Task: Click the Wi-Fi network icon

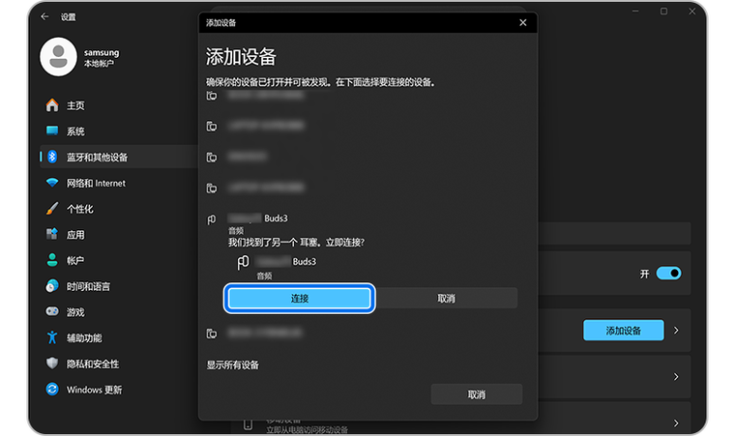Action: (x=52, y=183)
